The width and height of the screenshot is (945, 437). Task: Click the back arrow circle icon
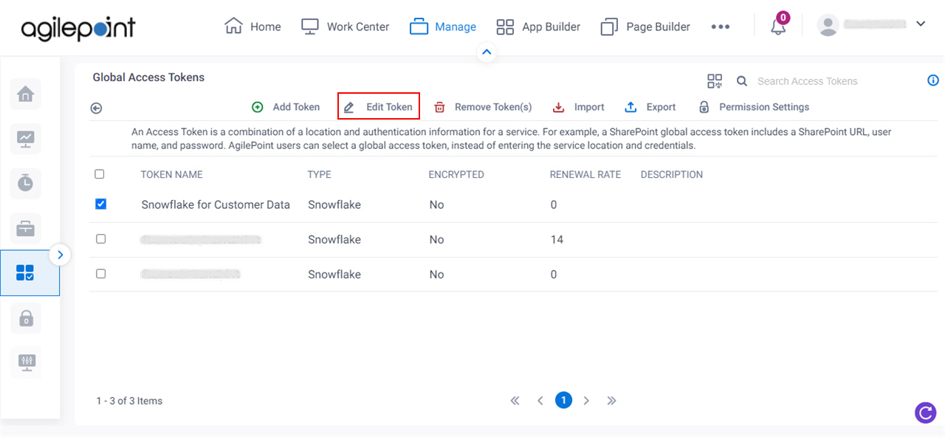click(x=96, y=109)
